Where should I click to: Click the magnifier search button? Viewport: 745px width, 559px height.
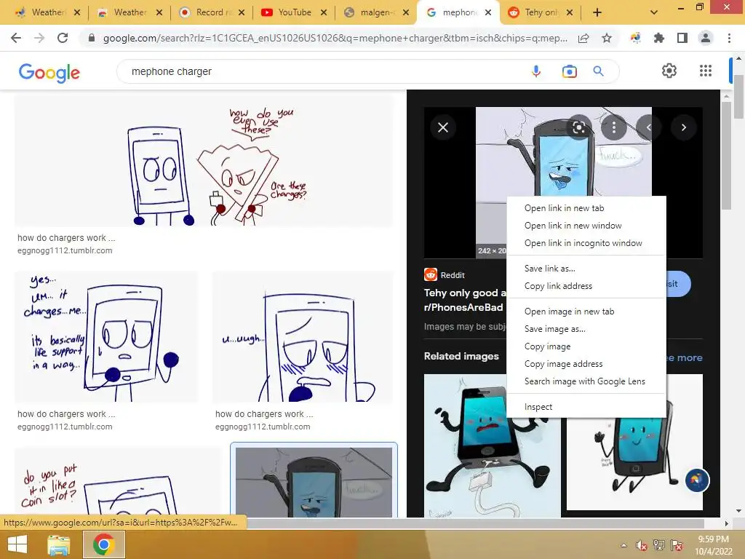point(599,71)
